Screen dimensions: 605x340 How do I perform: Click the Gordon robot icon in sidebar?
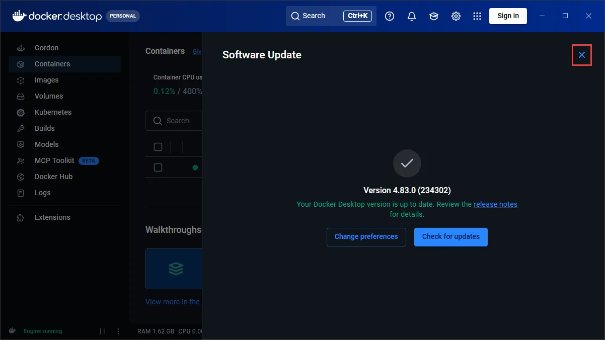[21, 48]
